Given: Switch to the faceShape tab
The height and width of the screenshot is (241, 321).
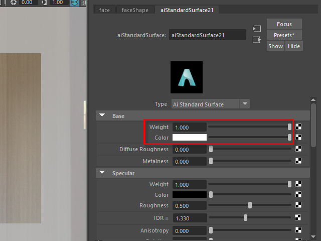Looking at the screenshot, I should coord(135,10).
